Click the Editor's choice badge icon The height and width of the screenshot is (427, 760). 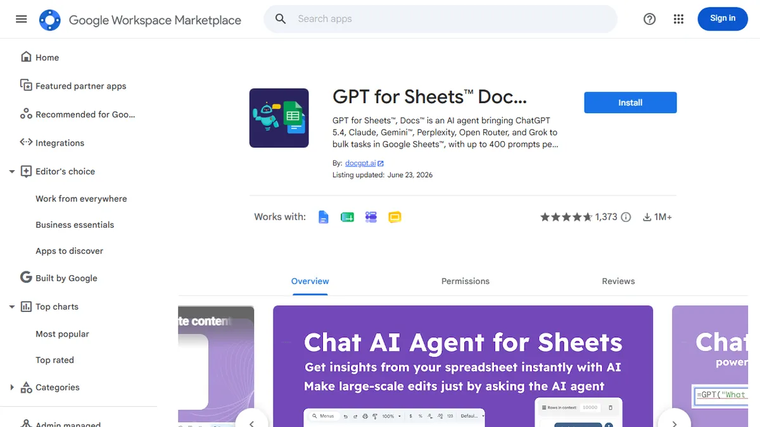(26, 171)
